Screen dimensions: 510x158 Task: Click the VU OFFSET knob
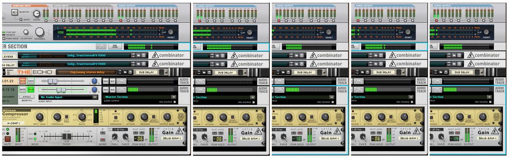pos(26,32)
